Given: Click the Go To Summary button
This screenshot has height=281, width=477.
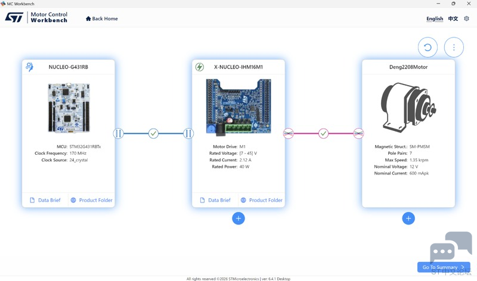Looking at the screenshot, I should pyautogui.click(x=444, y=267).
